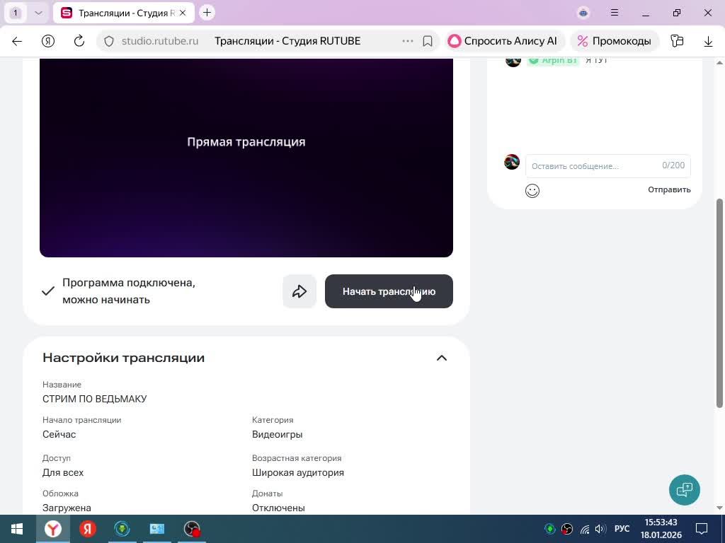Open browser downloads arrow icon
This screenshot has width=725, height=543.
pyautogui.click(x=708, y=41)
